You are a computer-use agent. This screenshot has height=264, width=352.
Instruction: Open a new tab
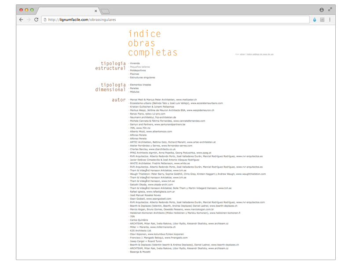[x=105, y=11]
